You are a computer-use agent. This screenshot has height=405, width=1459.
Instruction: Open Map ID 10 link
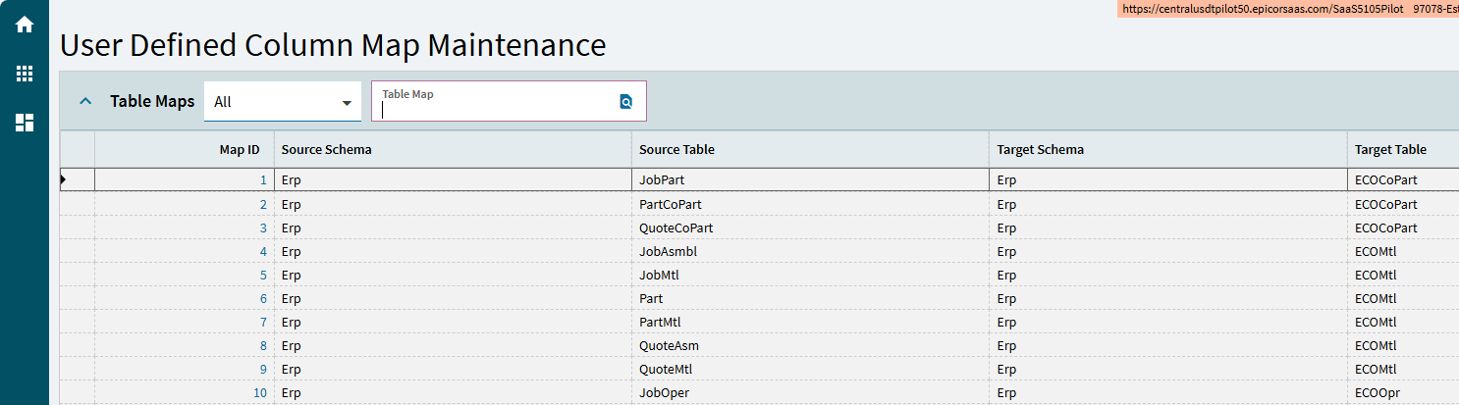click(x=260, y=393)
